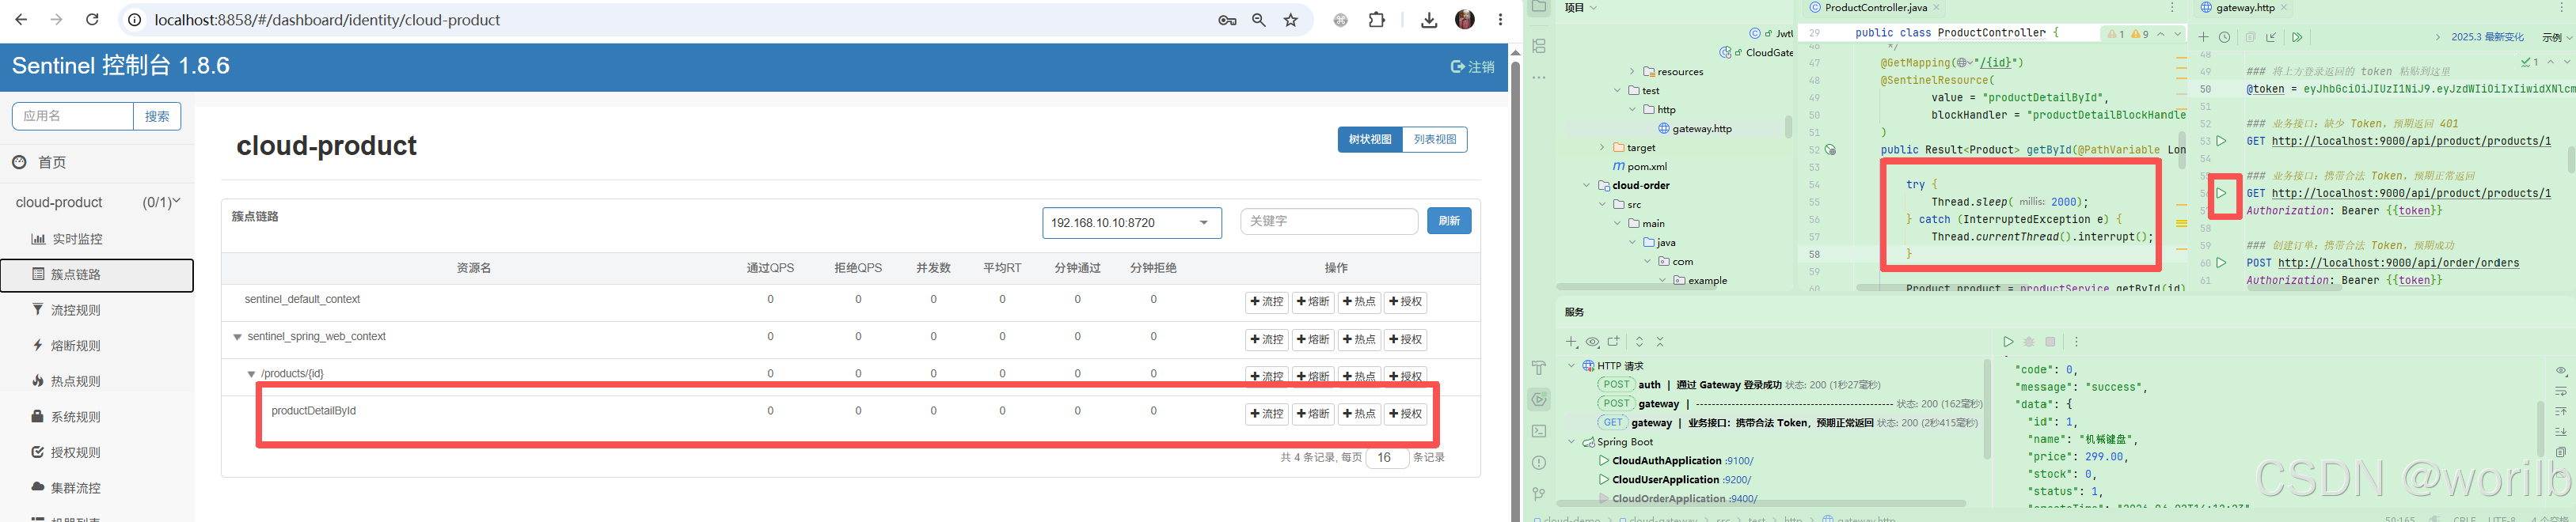Open browser downloads icon
2576x522 pixels.
point(1429,20)
